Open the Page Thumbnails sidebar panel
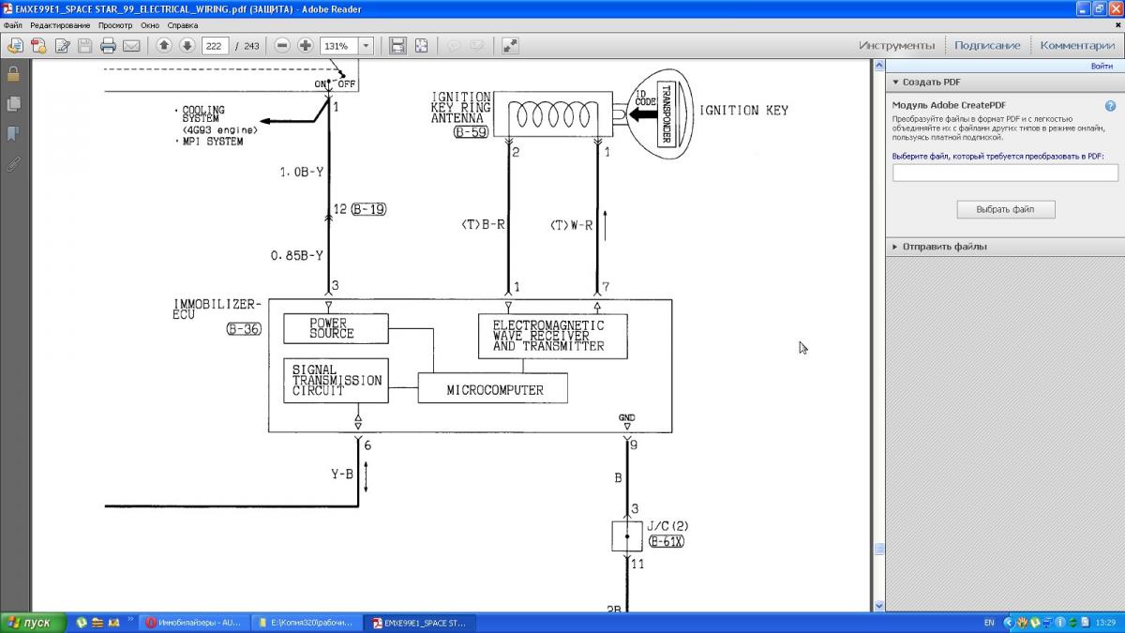Image resolution: width=1125 pixels, height=633 pixels. pos(13,104)
